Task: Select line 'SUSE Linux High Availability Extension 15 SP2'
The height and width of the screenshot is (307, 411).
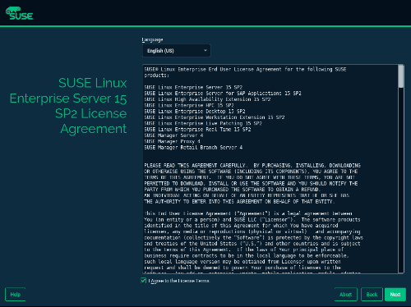Action: [x=207, y=99]
